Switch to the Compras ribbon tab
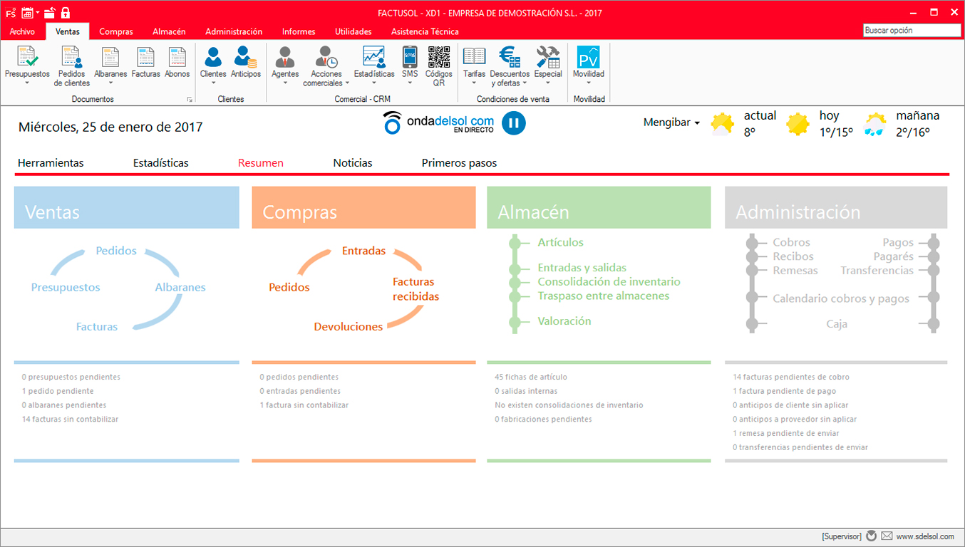 tap(116, 31)
